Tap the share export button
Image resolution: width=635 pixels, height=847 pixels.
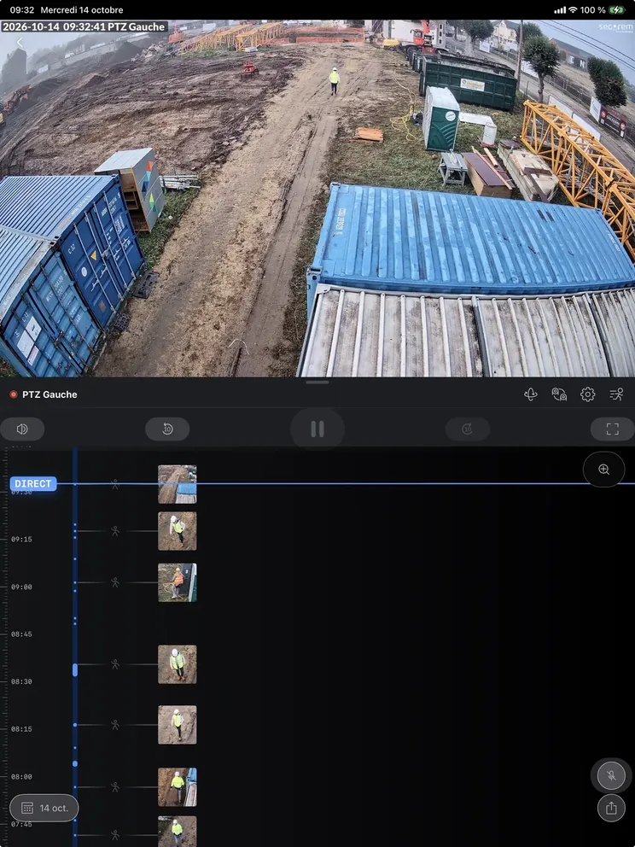coord(611,808)
